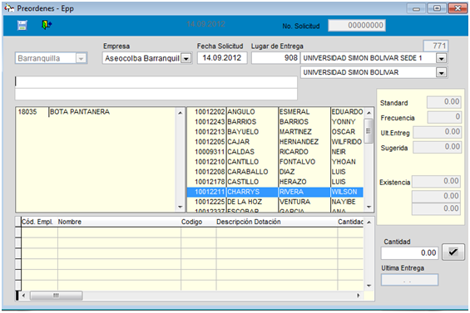This screenshot has height=313, width=470.
Task: Click the Preordenes window title icon
Action: point(9,8)
